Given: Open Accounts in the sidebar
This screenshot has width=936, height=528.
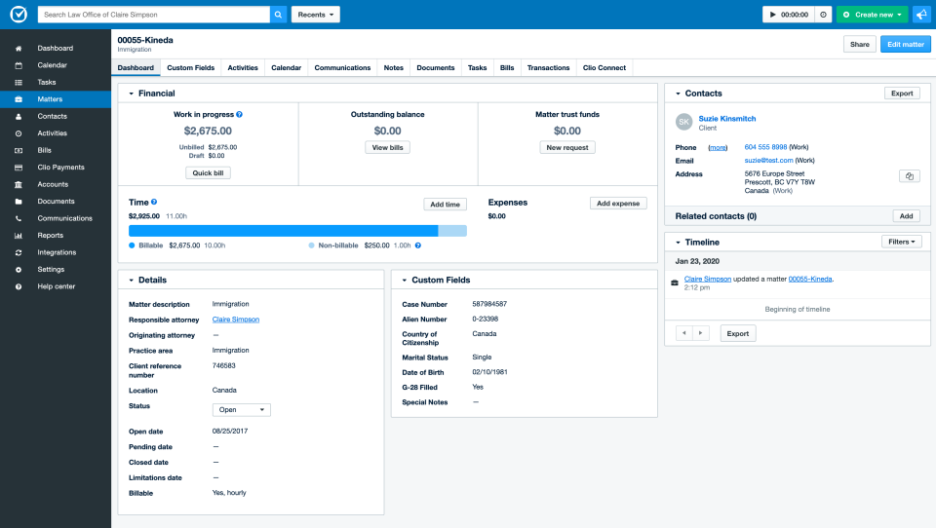Looking at the screenshot, I should [x=56, y=184].
